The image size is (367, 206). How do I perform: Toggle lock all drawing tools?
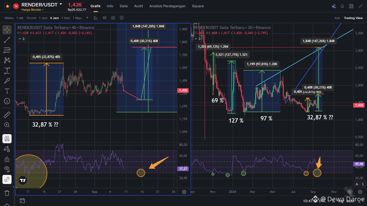click(7, 159)
